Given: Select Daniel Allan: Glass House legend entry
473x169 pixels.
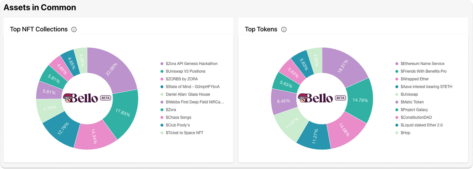Looking at the screenshot, I should click(185, 94).
